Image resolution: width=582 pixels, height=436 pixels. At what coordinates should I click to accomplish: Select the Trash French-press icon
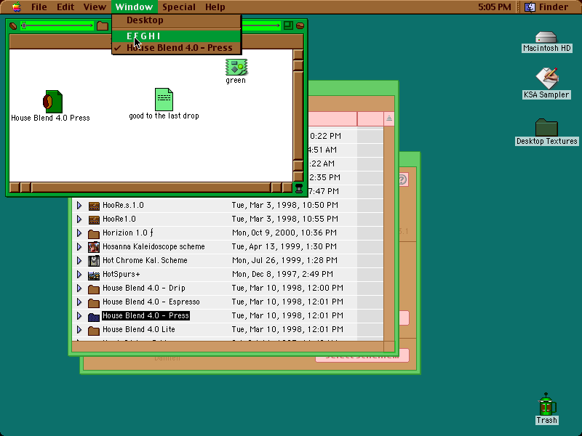point(546,404)
